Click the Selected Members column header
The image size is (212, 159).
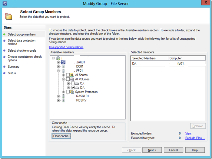(x=150, y=58)
